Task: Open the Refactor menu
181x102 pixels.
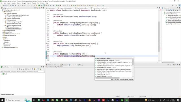Action: (14, 3)
